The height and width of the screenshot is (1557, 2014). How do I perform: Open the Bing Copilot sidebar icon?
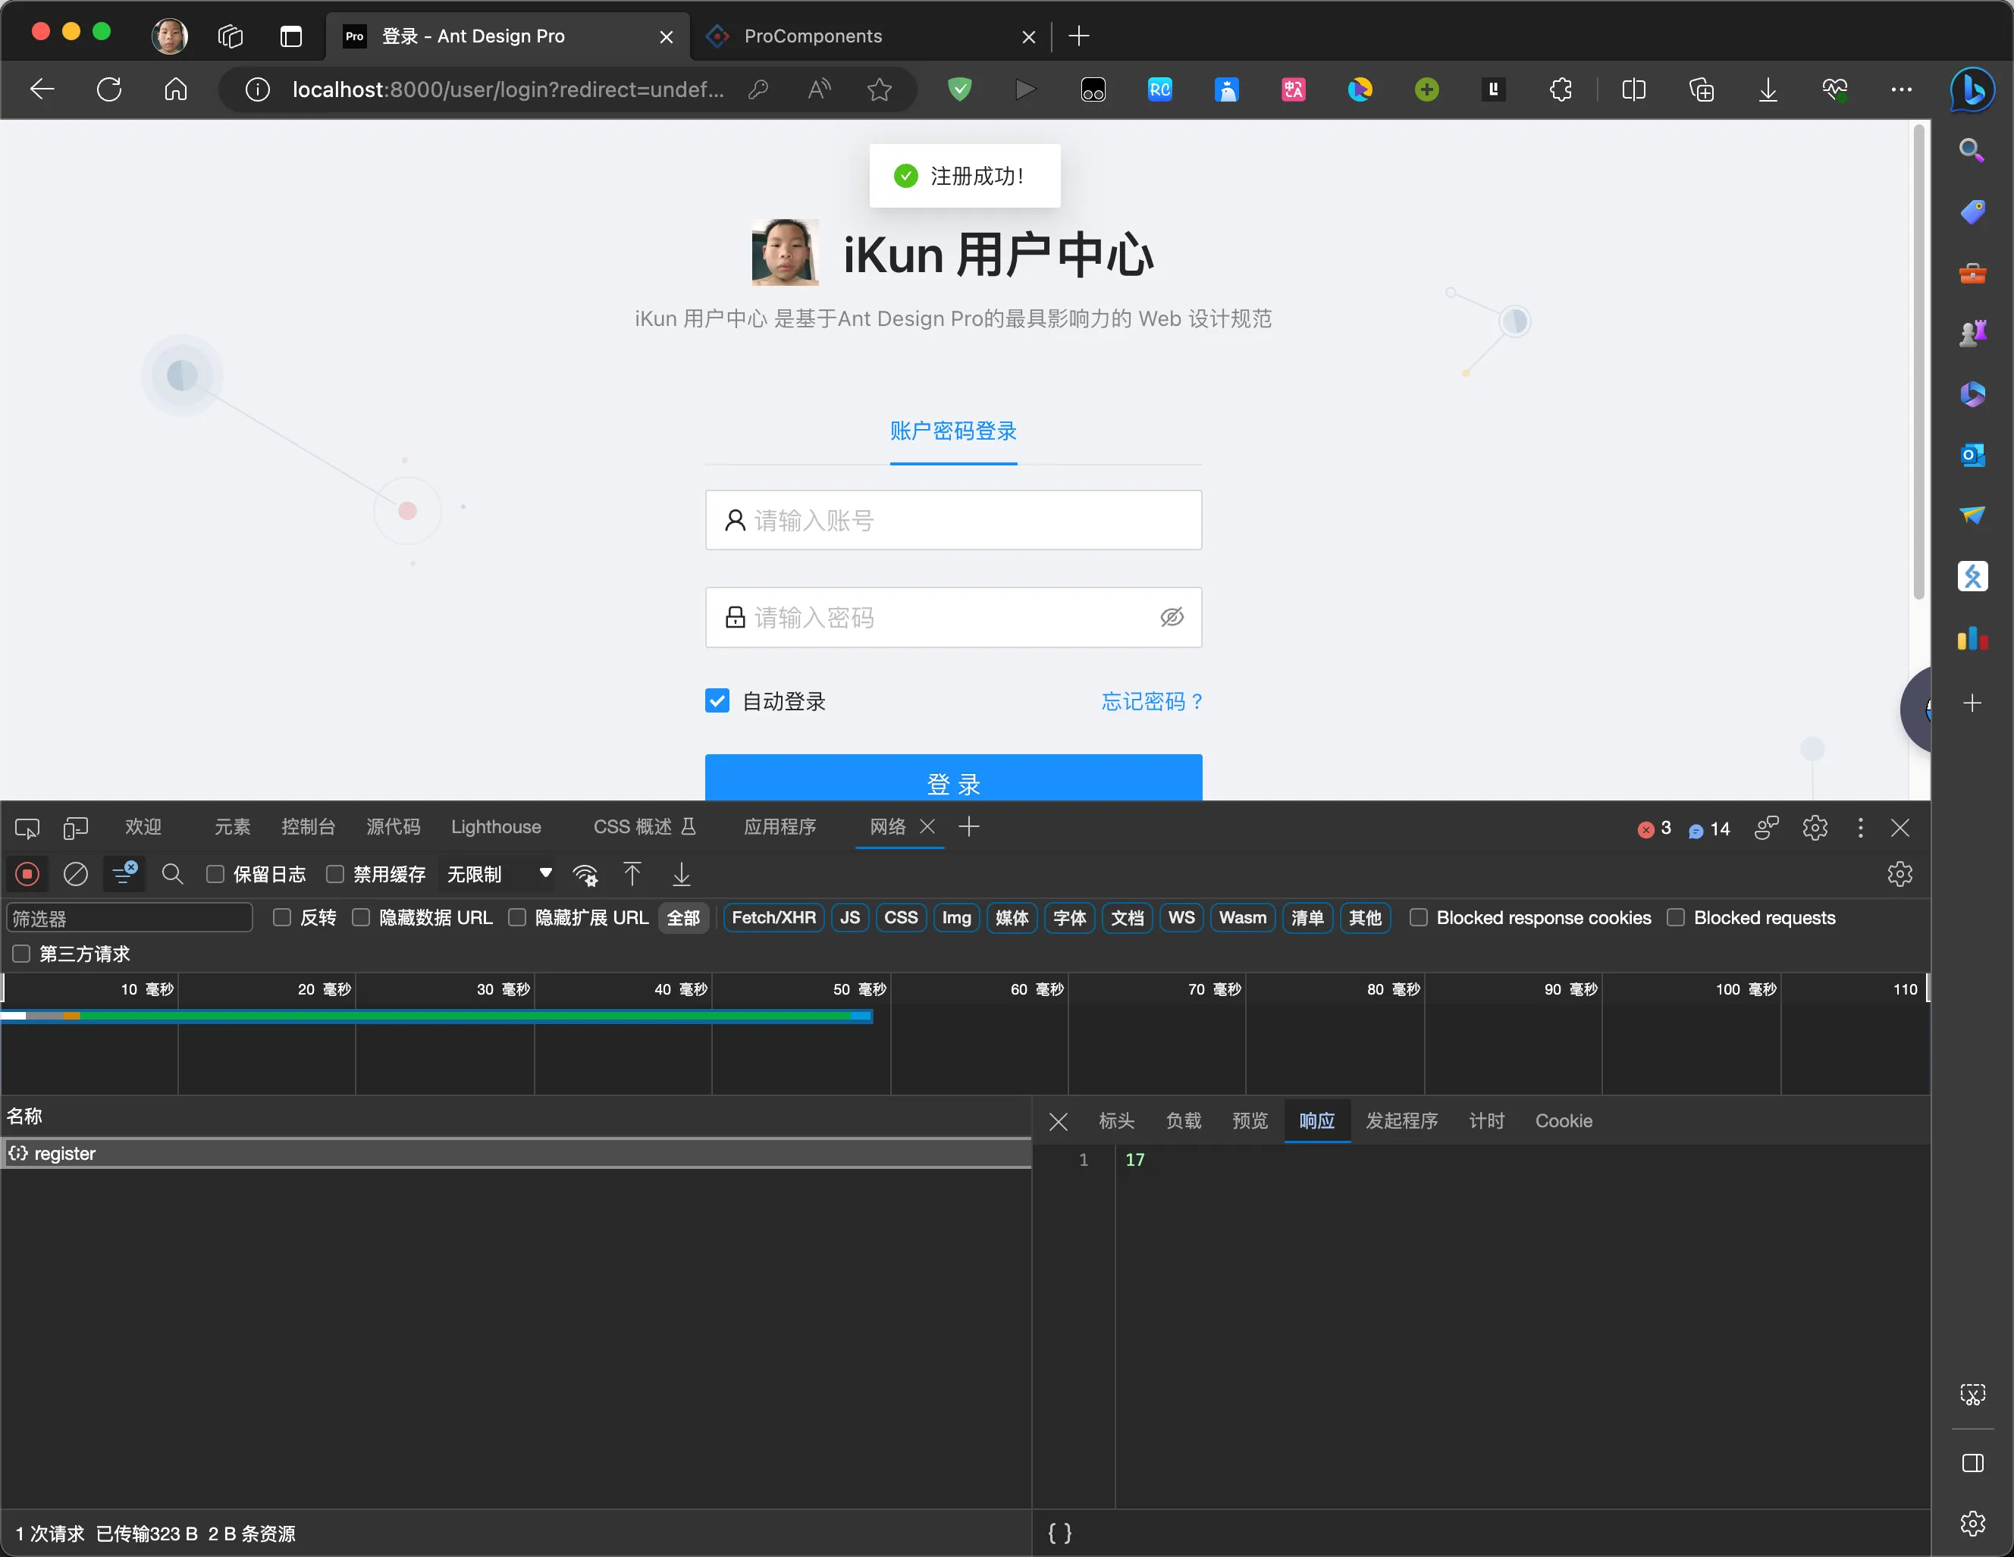(1972, 89)
